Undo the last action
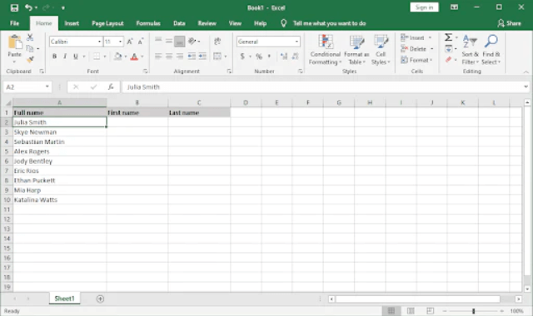533x316 pixels. [28, 7]
